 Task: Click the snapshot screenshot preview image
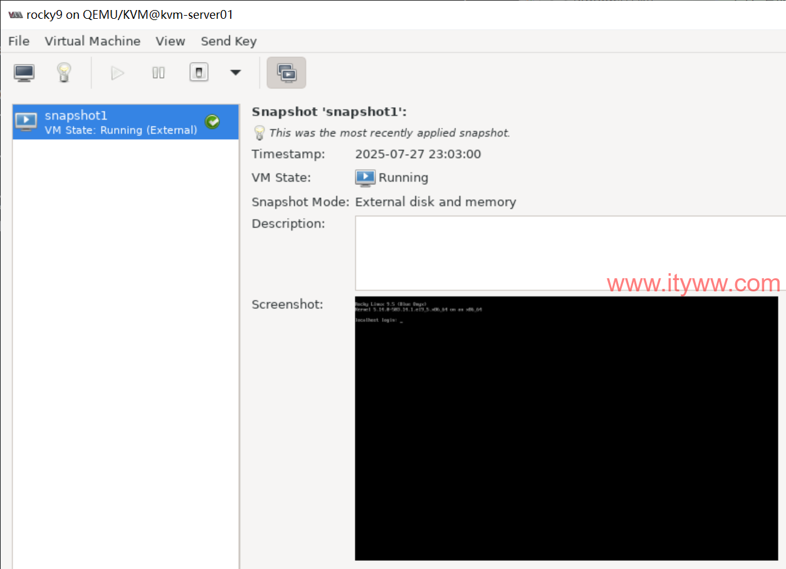567,428
